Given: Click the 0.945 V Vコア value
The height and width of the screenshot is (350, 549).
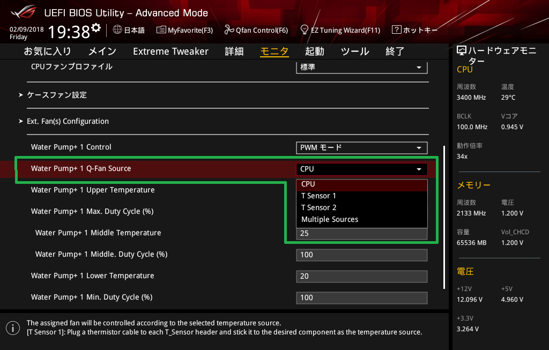Looking at the screenshot, I should pos(512,126).
